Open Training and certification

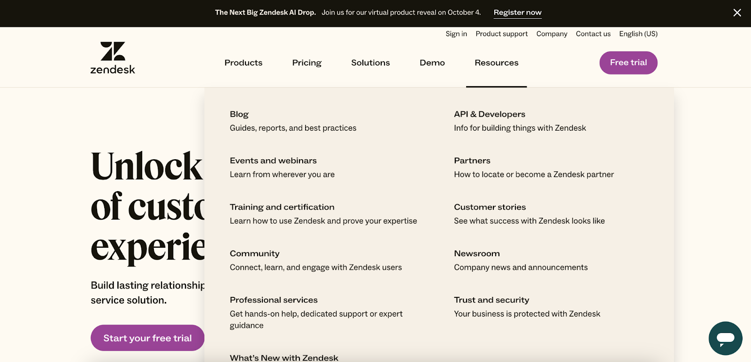pyautogui.click(x=282, y=207)
